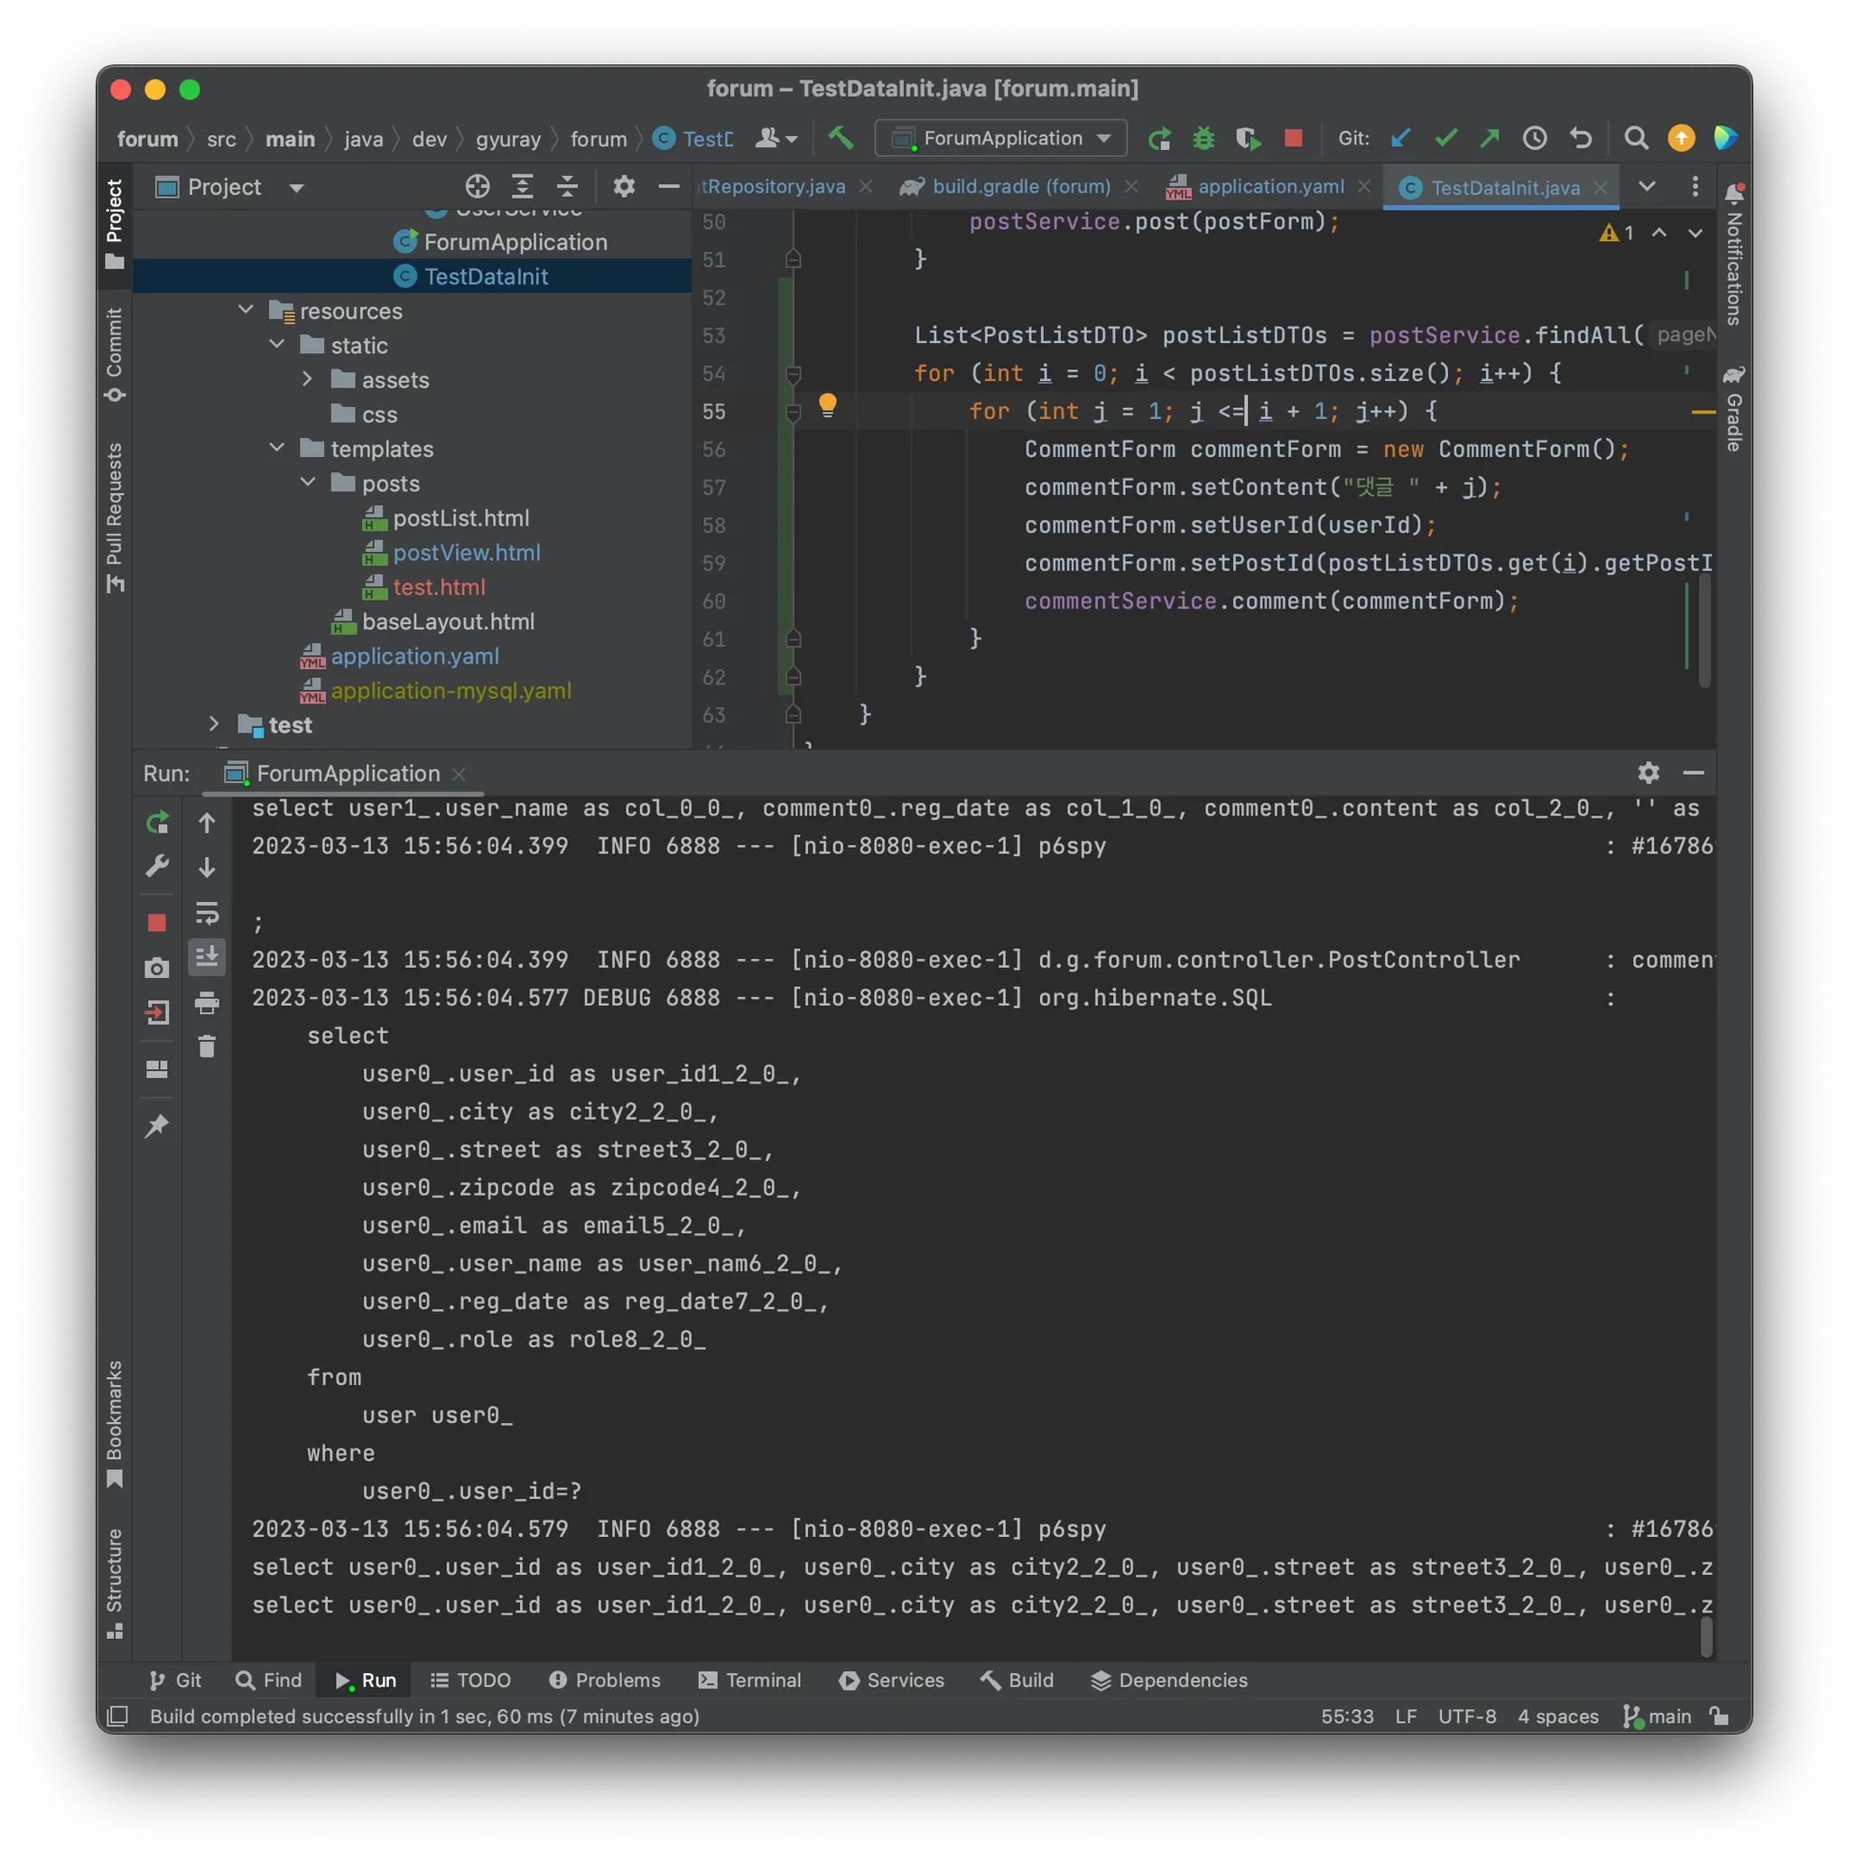Open ForumApplication run configuration dropdown
1849x1861 pixels.
(x=1001, y=139)
